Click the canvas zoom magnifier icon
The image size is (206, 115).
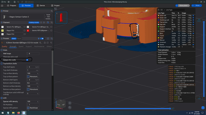[x=70, y=107]
